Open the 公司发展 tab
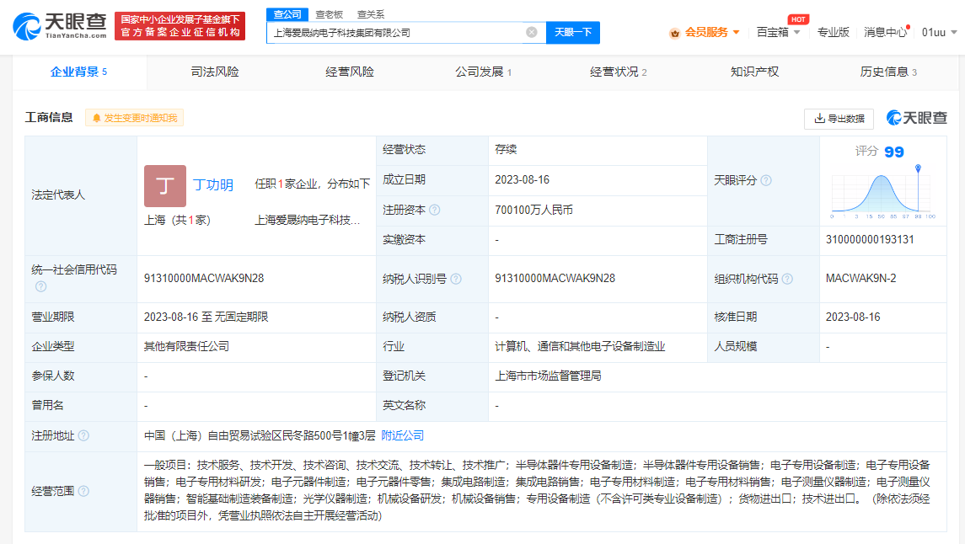This screenshot has width=965, height=544. coord(483,72)
